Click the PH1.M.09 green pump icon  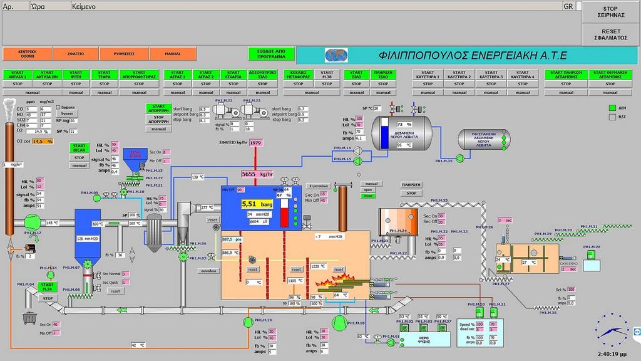(x=96, y=198)
